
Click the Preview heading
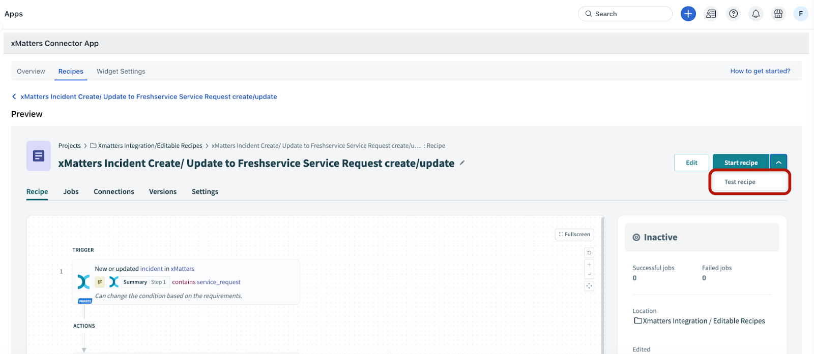[x=27, y=114]
